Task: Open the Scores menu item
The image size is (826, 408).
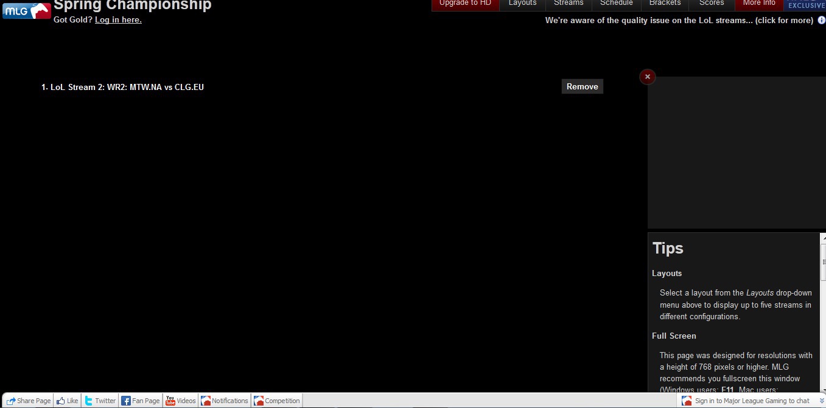Action: click(712, 5)
